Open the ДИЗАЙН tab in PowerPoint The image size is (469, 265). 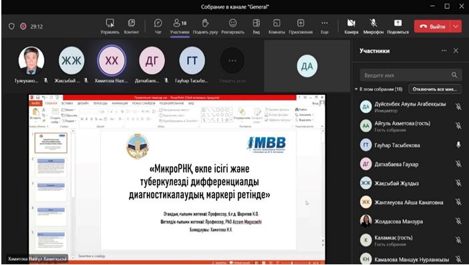click(x=83, y=103)
